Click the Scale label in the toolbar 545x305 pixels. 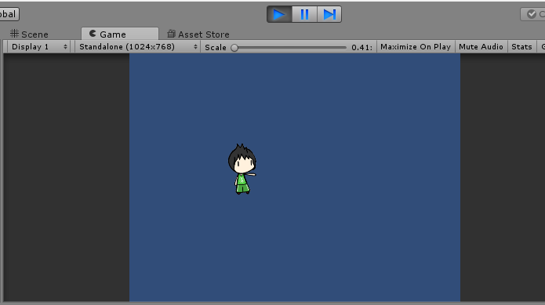click(x=216, y=48)
